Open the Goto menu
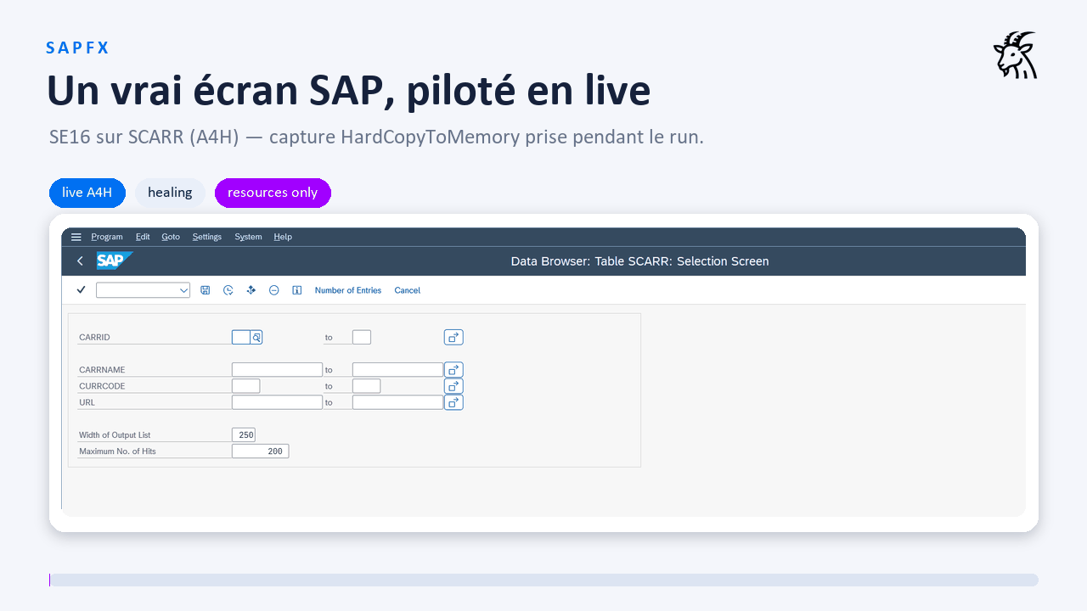This screenshot has width=1087, height=611. [171, 237]
